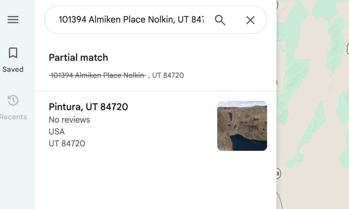Click the clock icon above the Recents label

click(13, 101)
